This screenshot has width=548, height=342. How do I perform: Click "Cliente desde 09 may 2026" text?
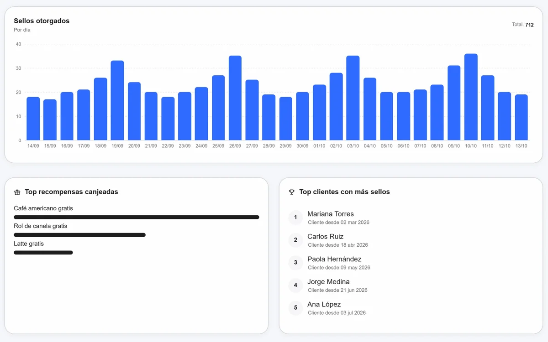tap(339, 268)
